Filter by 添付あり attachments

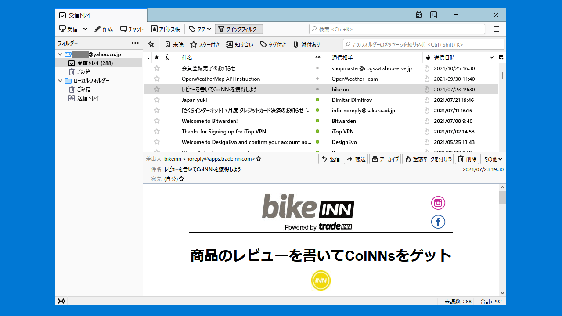306,44
